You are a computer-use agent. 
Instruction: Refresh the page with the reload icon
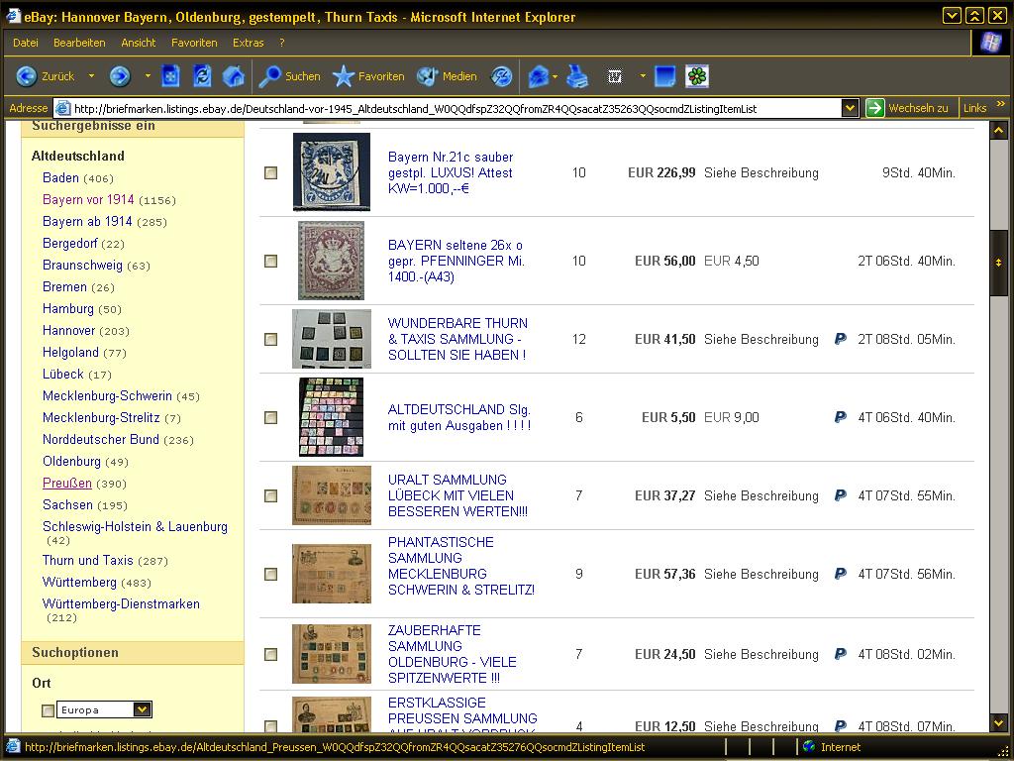point(202,76)
